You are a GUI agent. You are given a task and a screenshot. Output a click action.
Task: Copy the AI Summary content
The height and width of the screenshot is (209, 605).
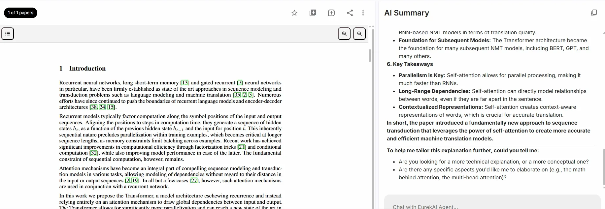[x=594, y=13]
